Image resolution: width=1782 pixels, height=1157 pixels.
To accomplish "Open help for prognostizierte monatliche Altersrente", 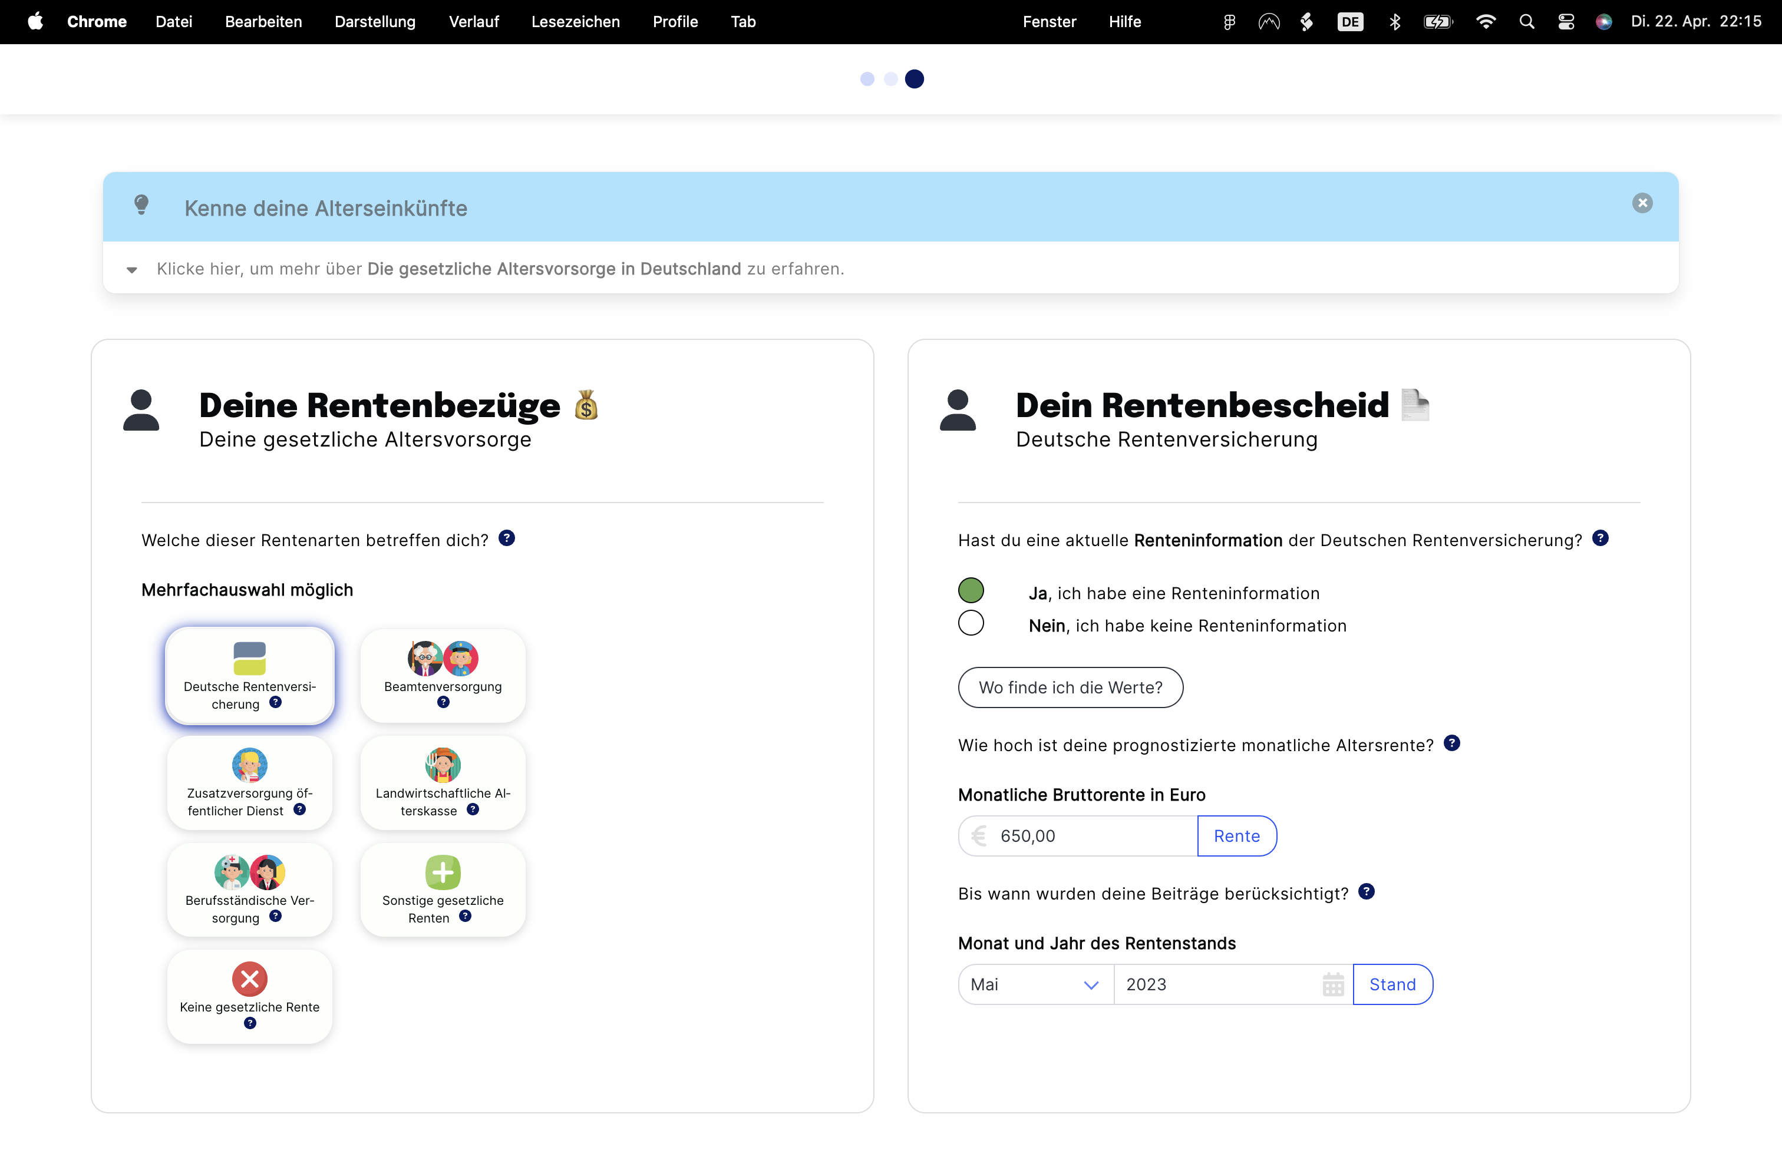I will coord(1452,743).
